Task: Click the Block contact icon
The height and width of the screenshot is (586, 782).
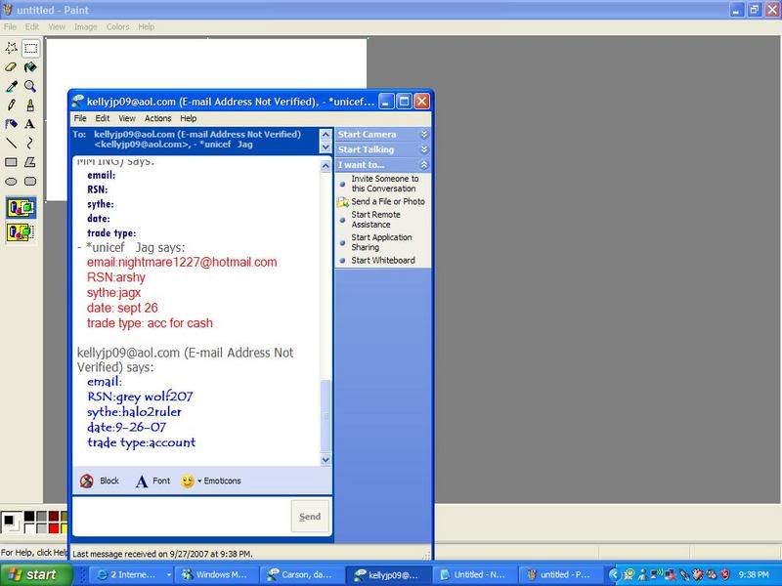Action: click(x=87, y=481)
